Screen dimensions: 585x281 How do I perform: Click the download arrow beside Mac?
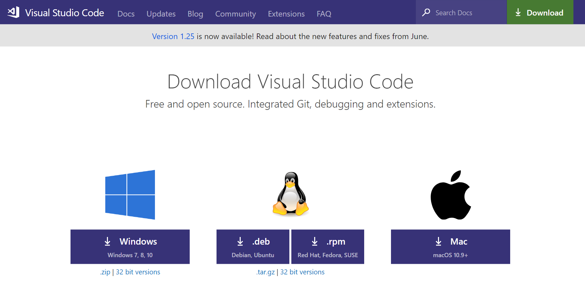(x=439, y=241)
